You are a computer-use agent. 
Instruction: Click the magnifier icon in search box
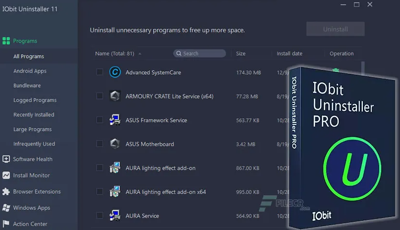point(179,53)
